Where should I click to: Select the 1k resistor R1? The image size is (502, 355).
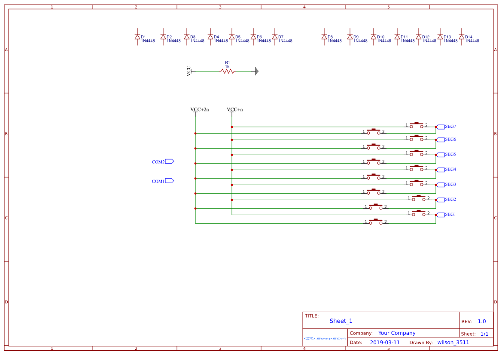point(227,71)
